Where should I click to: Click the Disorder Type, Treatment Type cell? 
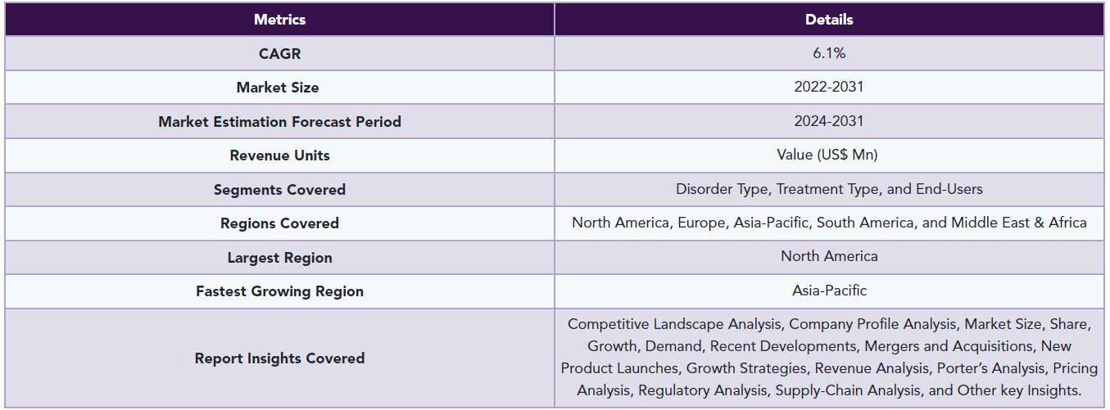(x=829, y=189)
